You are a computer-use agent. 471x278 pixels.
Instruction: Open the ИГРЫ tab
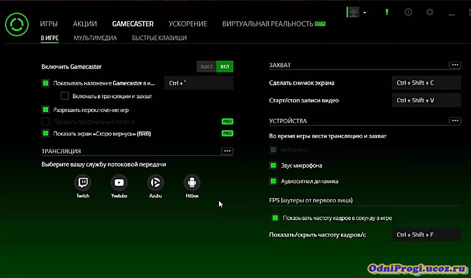49,24
